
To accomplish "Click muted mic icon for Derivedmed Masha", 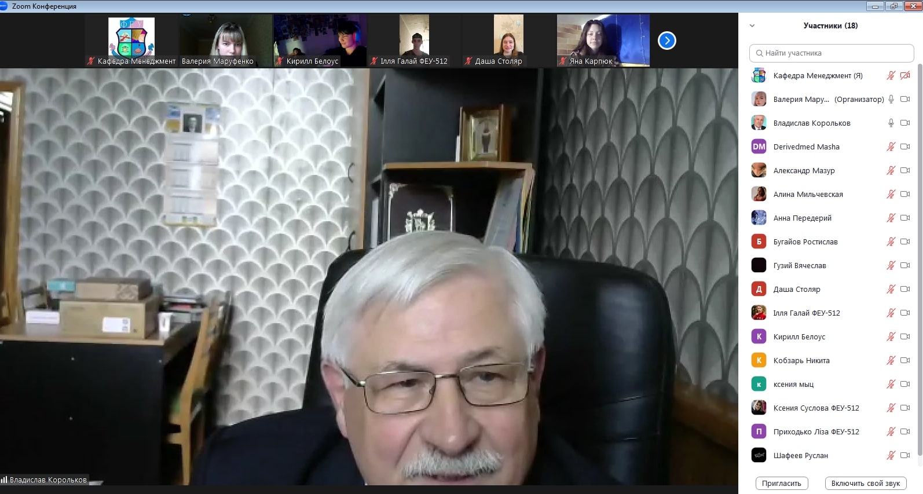I will pos(891,147).
